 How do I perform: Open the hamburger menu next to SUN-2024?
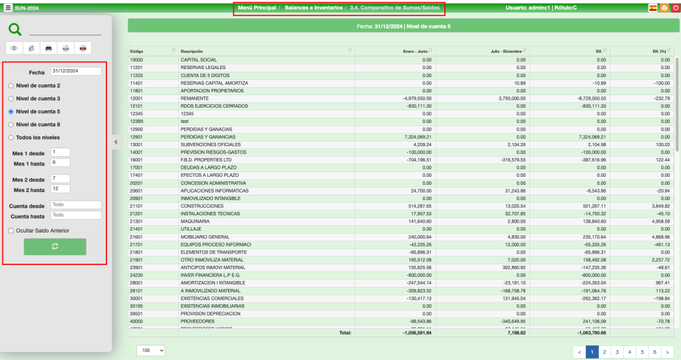click(x=8, y=8)
